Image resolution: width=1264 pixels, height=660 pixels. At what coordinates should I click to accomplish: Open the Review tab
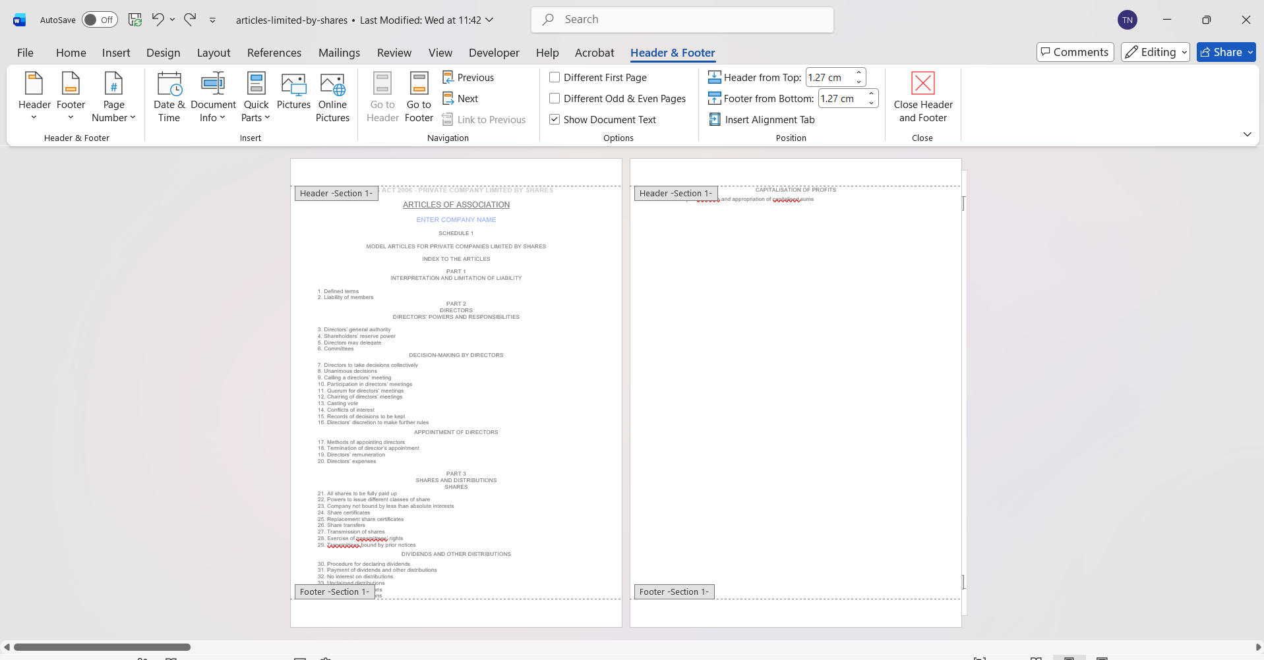tap(394, 53)
